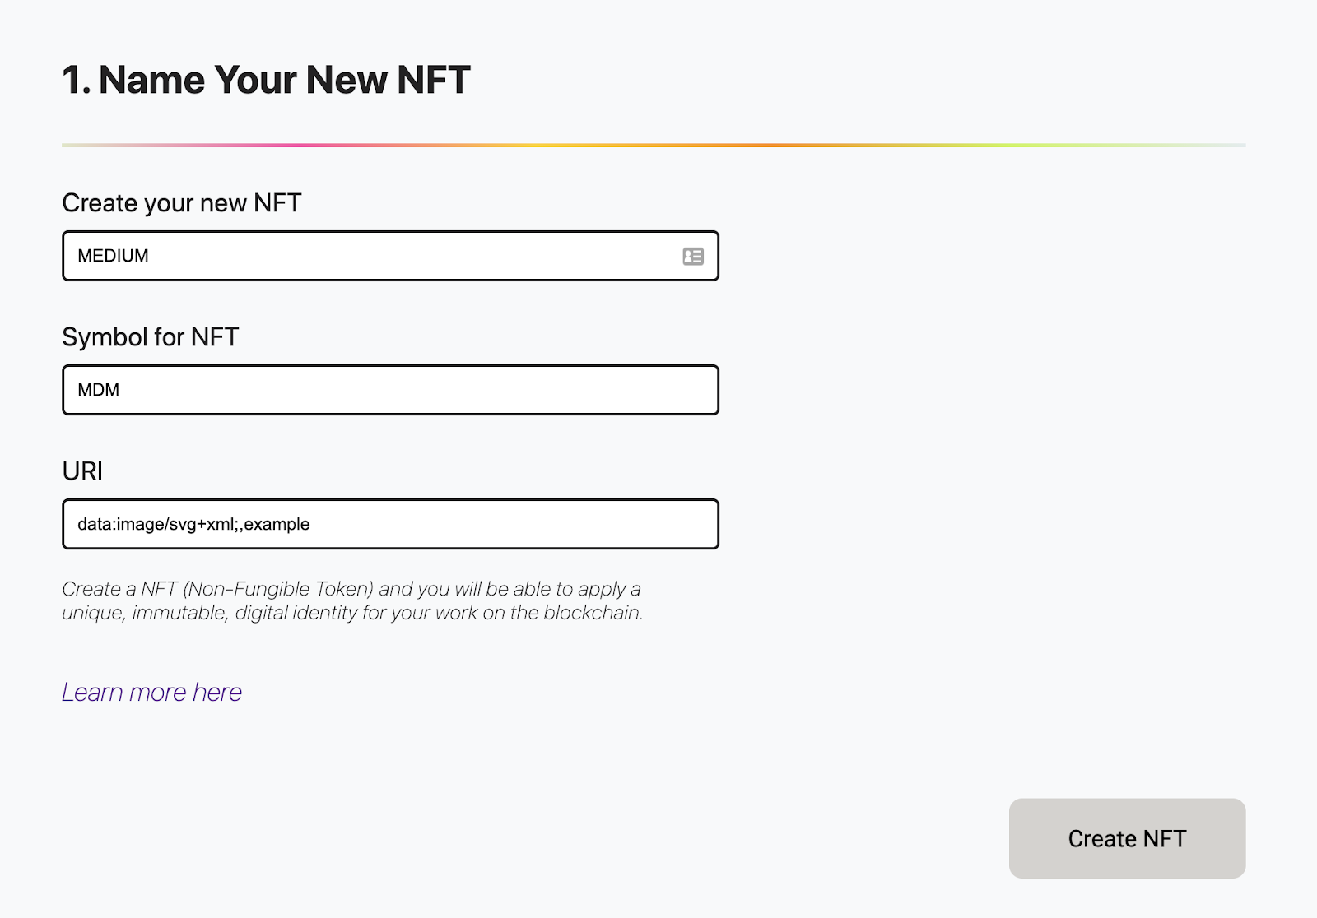Open the Learn more here link
Screen dimensions: 1317x918
[x=151, y=693]
